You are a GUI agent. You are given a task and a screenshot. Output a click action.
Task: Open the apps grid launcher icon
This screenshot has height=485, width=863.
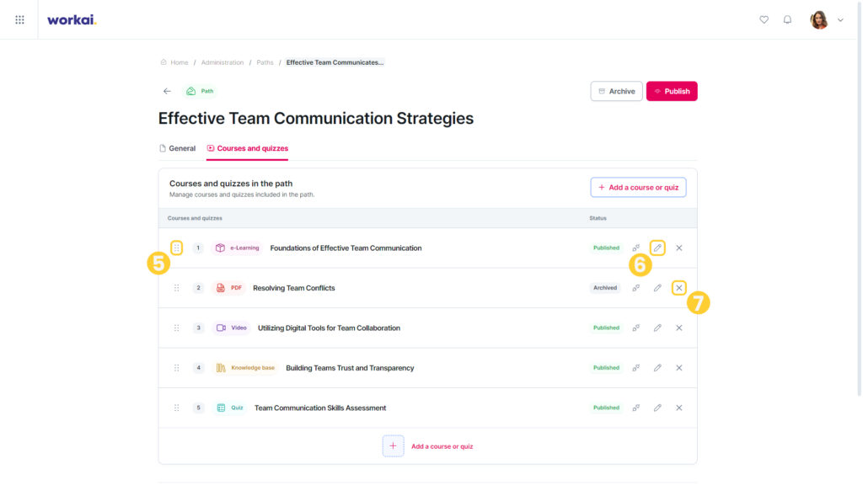(x=20, y=20)
